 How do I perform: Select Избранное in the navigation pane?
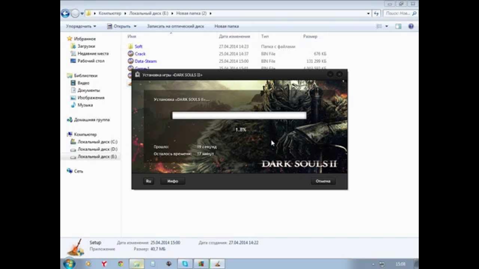[x=81, y=39]
